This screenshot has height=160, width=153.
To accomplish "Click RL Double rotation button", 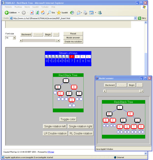I will 81,133.
